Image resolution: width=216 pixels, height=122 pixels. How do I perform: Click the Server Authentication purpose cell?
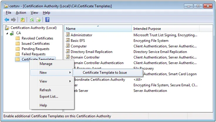point(150,90)
